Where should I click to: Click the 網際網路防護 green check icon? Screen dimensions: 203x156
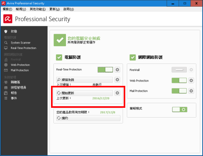click(133, 57)
